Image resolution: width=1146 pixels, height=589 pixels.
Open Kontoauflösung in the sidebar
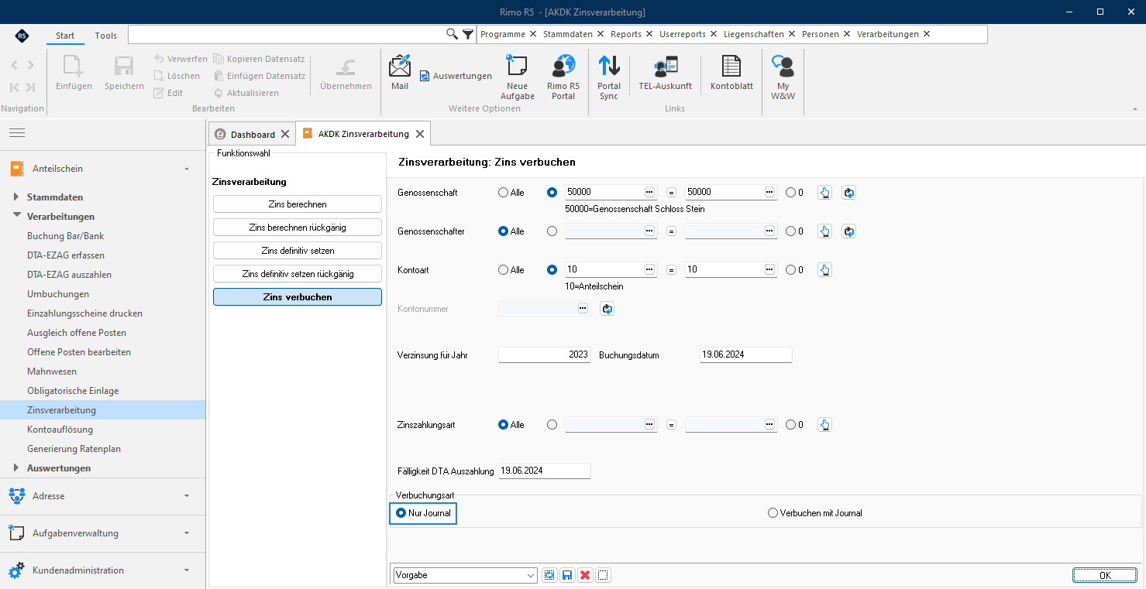[60, 430]
